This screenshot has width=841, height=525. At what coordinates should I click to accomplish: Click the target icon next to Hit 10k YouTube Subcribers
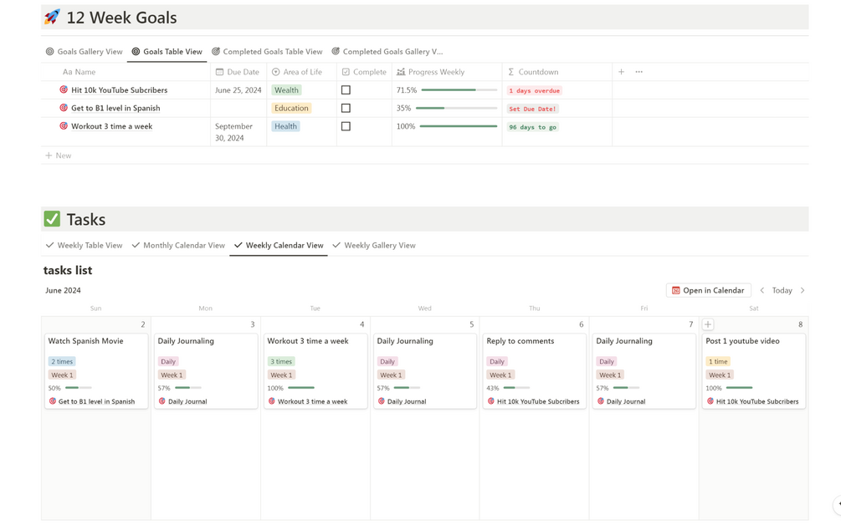tap(64, 89)
